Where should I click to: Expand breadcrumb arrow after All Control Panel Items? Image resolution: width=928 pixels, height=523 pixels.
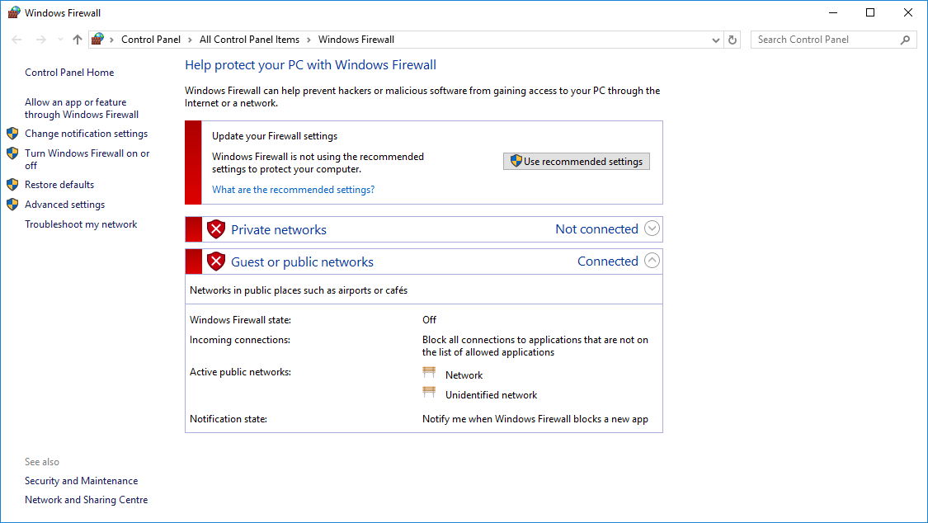click(309, 40)
